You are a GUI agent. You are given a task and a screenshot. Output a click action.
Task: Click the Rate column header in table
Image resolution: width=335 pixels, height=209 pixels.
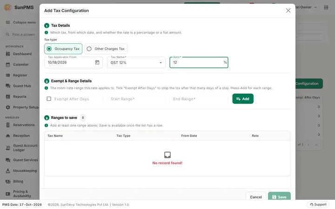click(255, 136)
